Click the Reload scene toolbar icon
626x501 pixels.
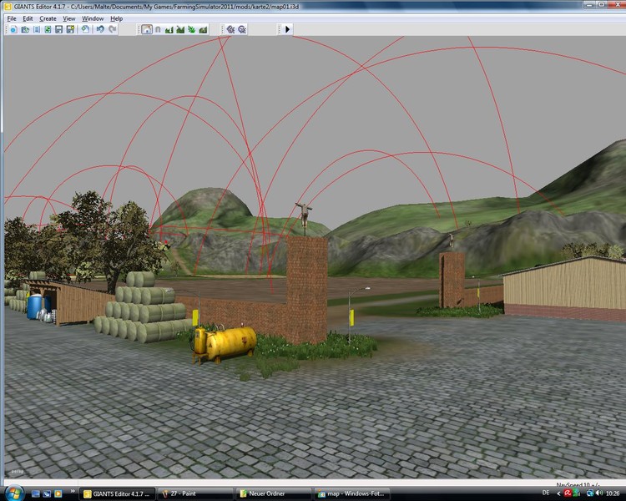click(x=85, y=29)
